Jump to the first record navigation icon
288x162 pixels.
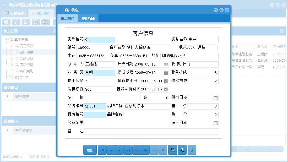tap(102, 150)
